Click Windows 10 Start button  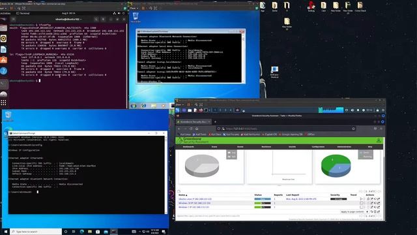pyautogui.click(x=5, y=232)
